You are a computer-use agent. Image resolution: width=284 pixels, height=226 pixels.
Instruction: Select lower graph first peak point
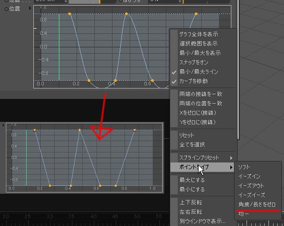point(35,130)
